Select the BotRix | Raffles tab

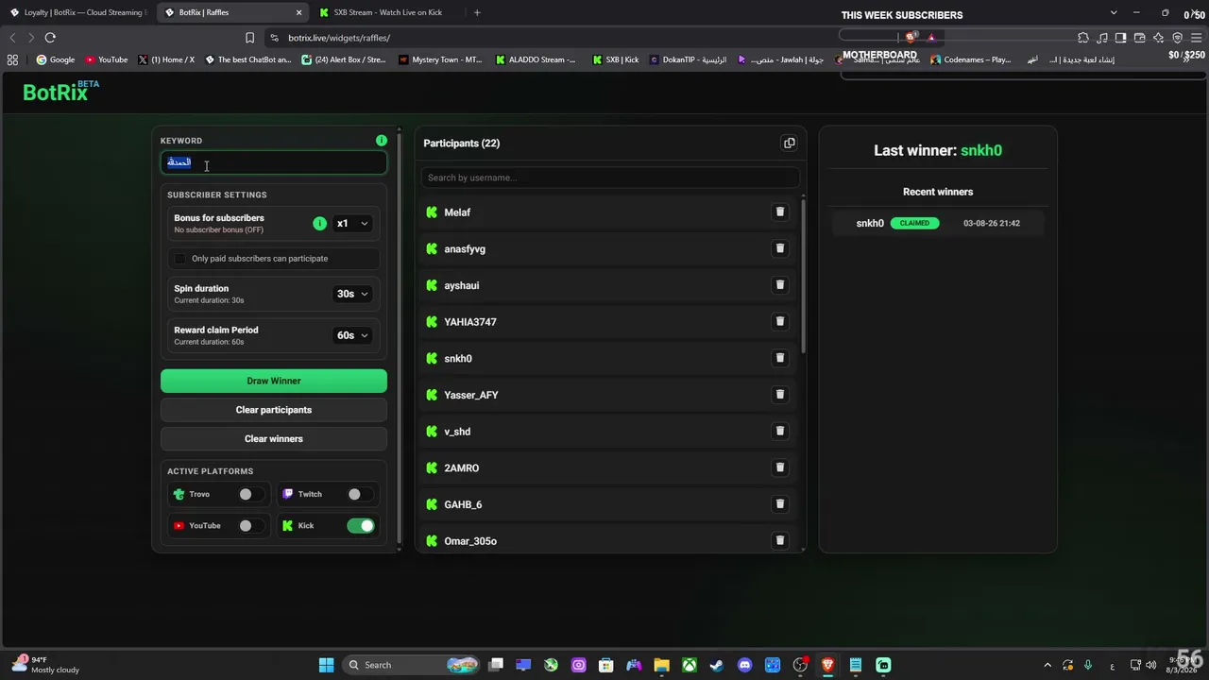coord(231,12)
